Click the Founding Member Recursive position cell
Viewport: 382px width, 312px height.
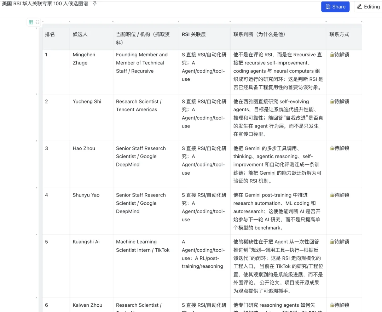146,72
